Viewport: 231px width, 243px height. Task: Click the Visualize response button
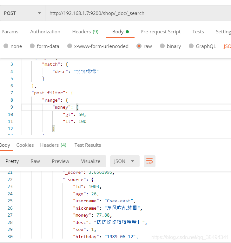[90, 161]
